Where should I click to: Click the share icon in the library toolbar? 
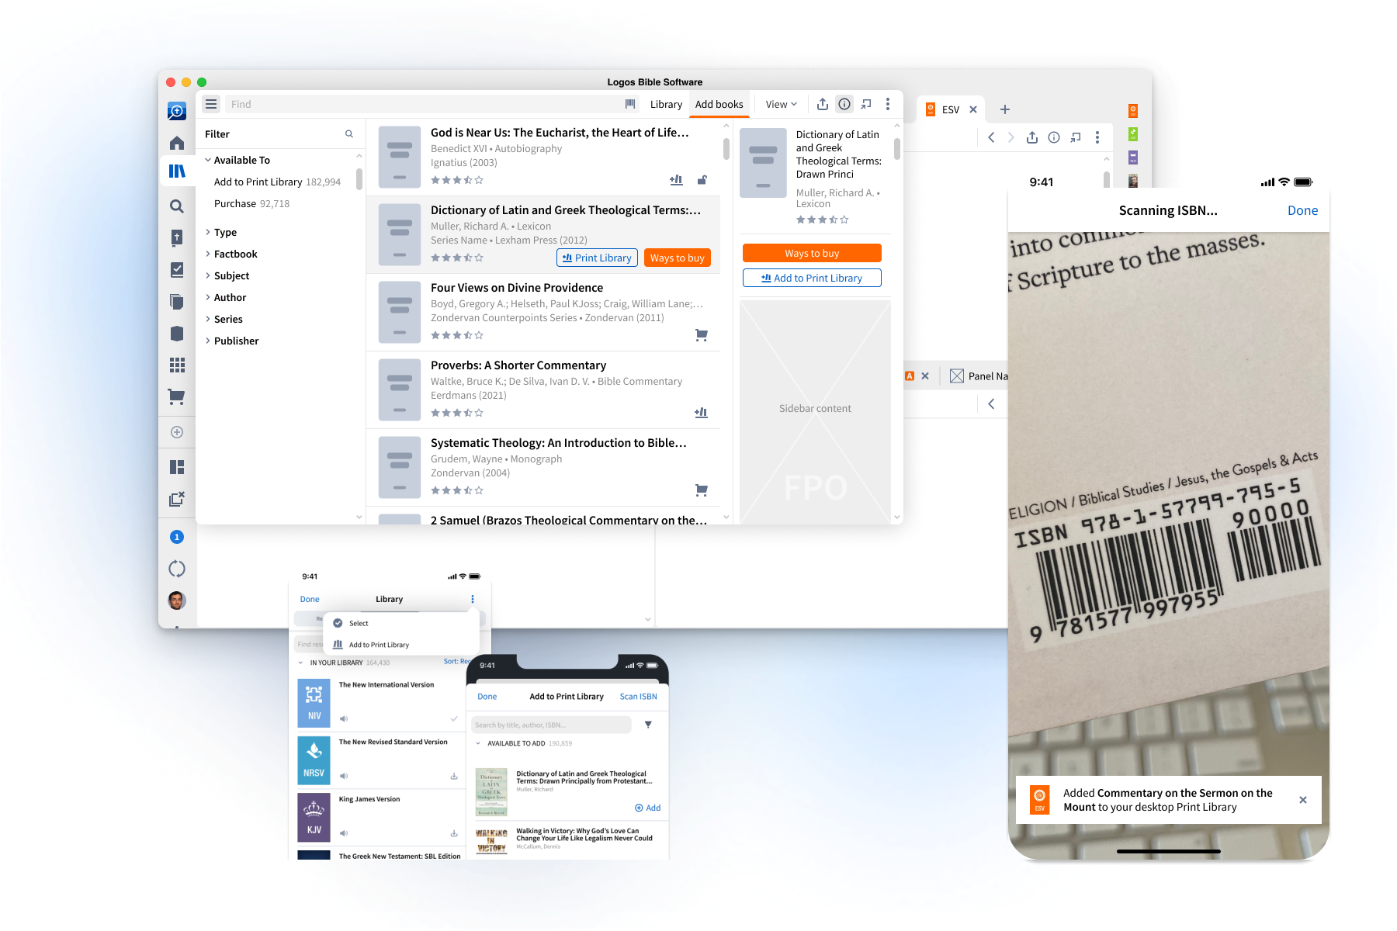pyautogui.click(x=823, y=104)
